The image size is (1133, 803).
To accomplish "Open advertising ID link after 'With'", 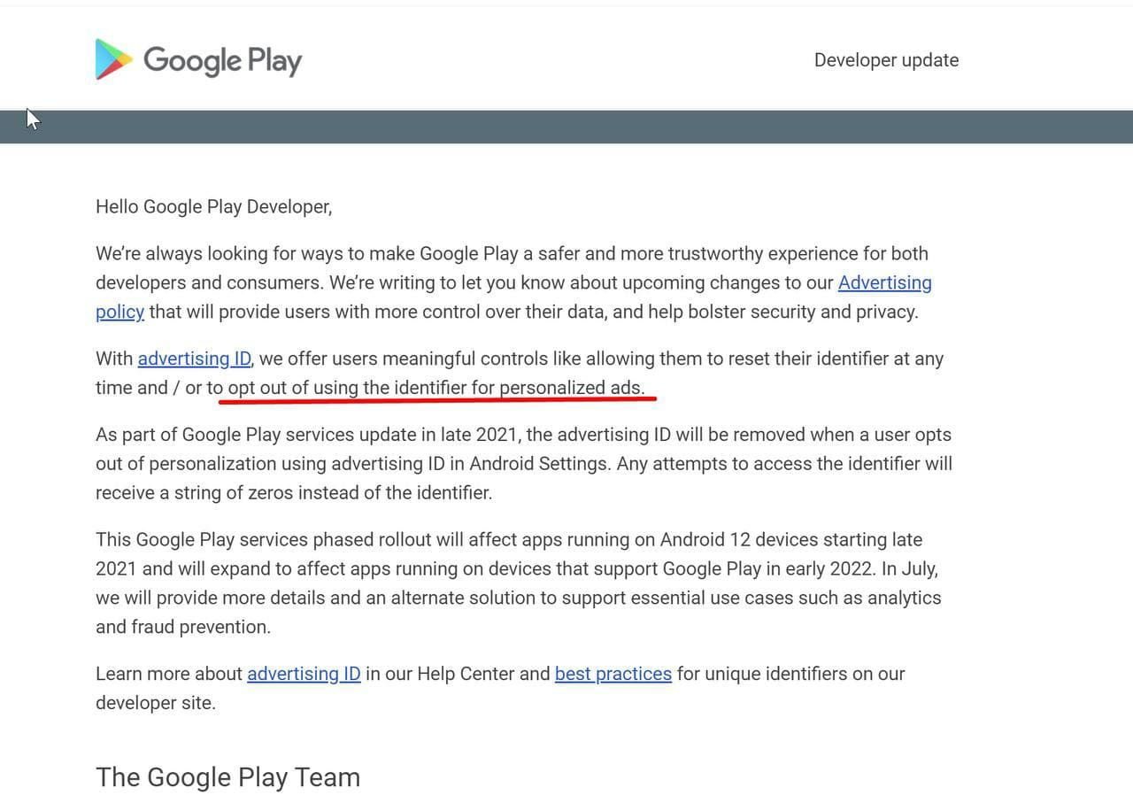I will (x=195, y=359).
